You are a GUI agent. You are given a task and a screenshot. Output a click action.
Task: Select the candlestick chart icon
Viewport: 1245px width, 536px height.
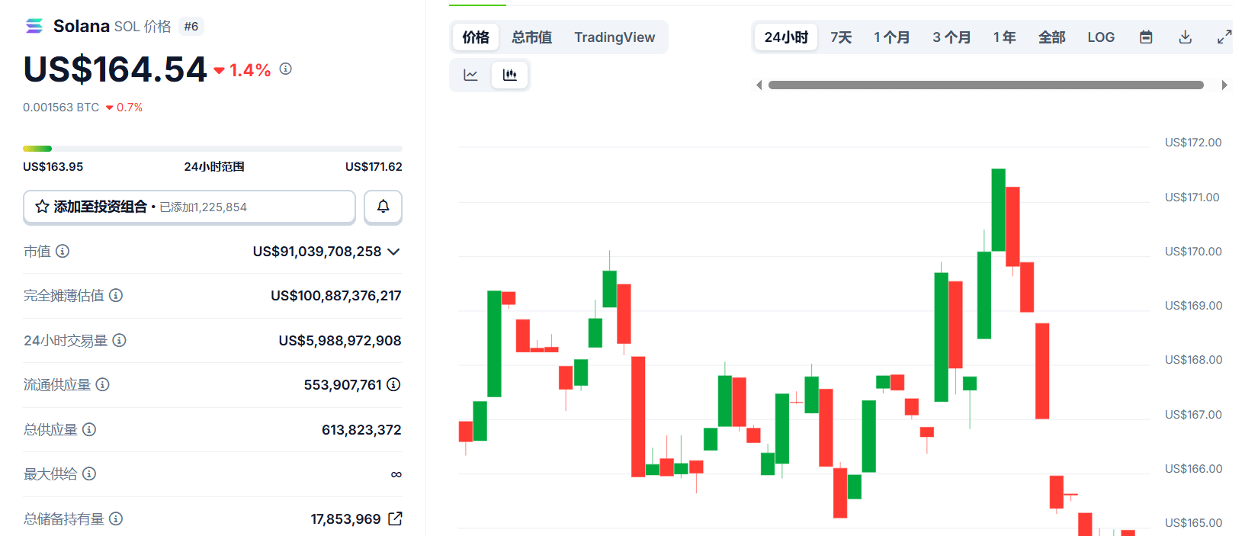(x=509, y=75)
